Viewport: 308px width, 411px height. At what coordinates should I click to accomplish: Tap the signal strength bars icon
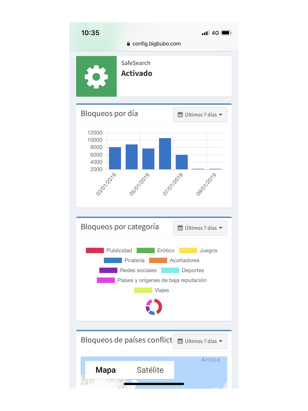tap(205, 33)
